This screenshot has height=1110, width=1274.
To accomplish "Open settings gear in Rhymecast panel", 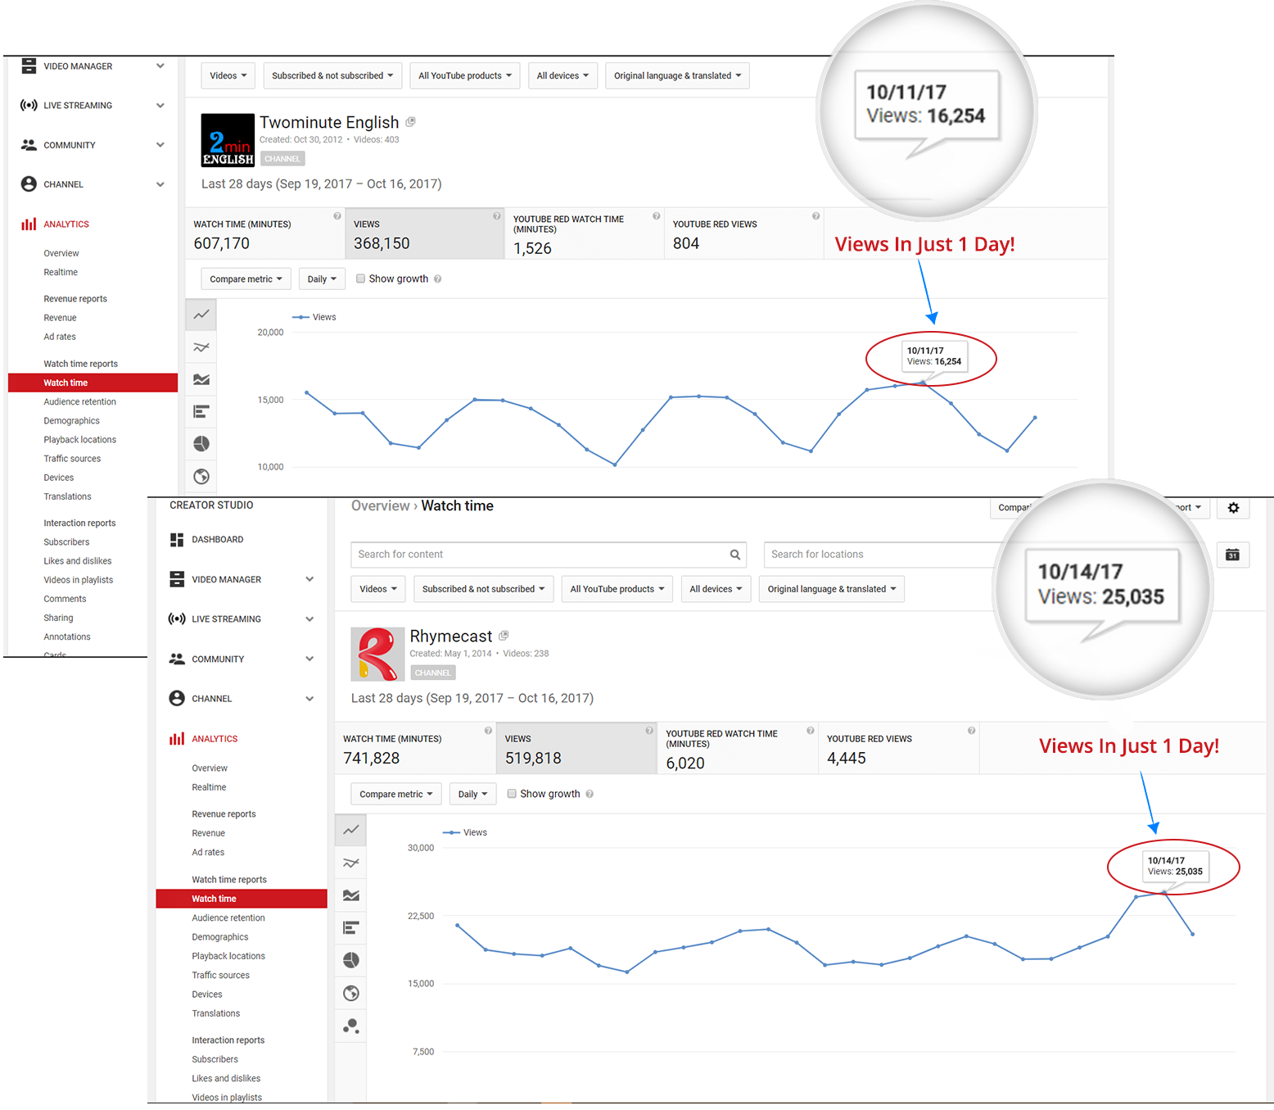I will (x=1233, y=508).
